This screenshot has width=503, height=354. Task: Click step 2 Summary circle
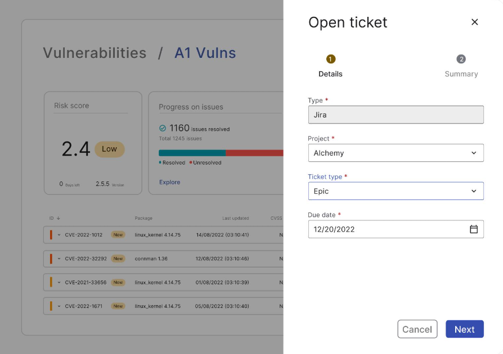point(461,59)
